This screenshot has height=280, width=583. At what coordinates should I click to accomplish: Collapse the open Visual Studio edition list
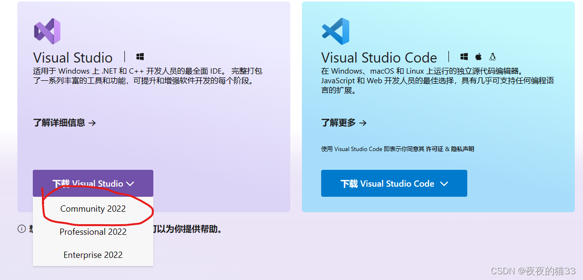point(130,183)
